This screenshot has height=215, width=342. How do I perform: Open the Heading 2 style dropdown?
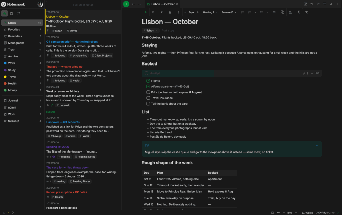pos(210,12)
